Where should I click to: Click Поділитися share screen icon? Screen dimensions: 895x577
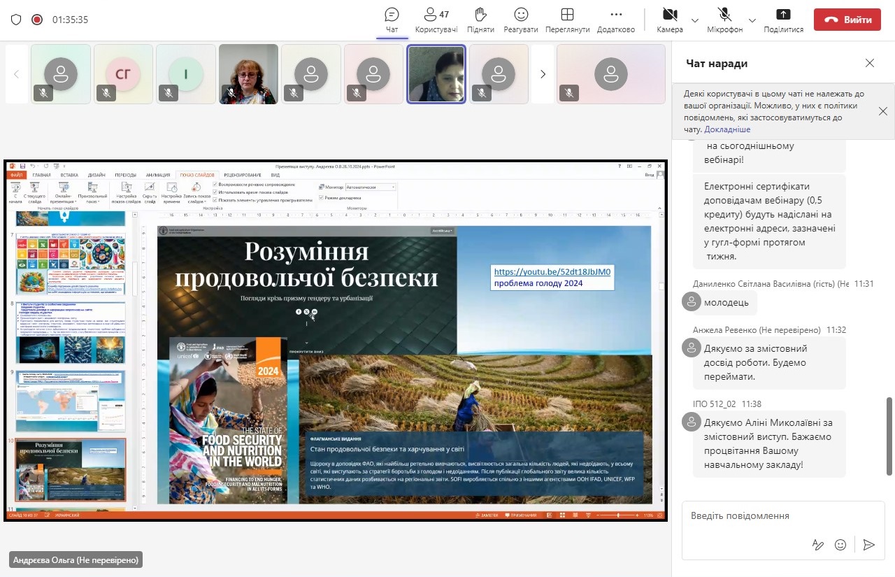click(783, 15)
